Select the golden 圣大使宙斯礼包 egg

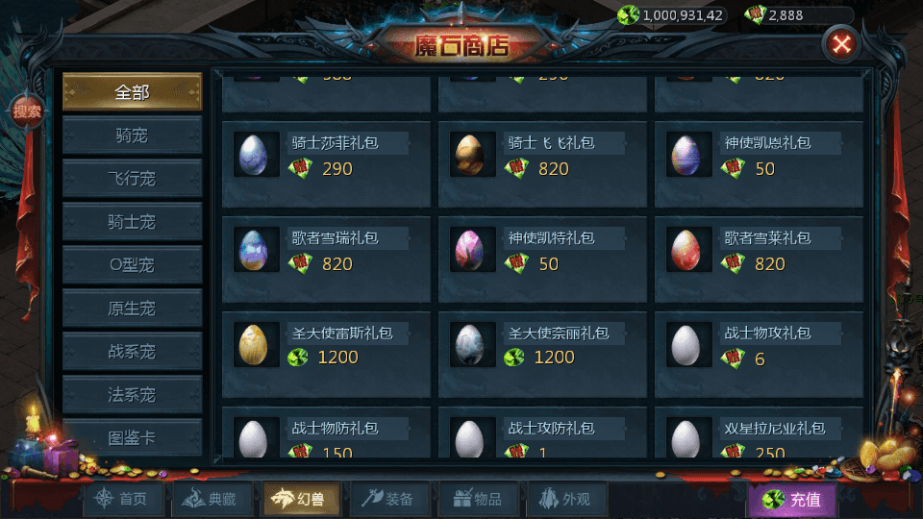pyautogui.click(x=254, y=345)
